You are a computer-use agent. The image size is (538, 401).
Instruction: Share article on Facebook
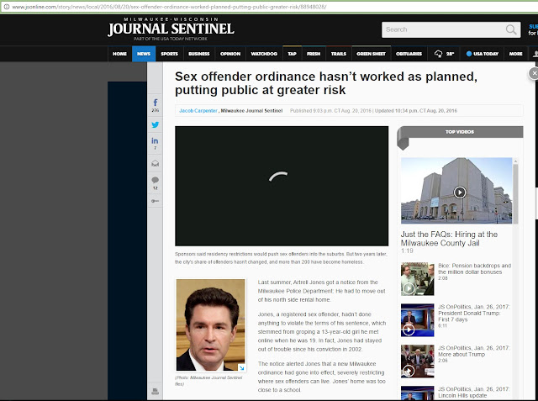[155, 103]
